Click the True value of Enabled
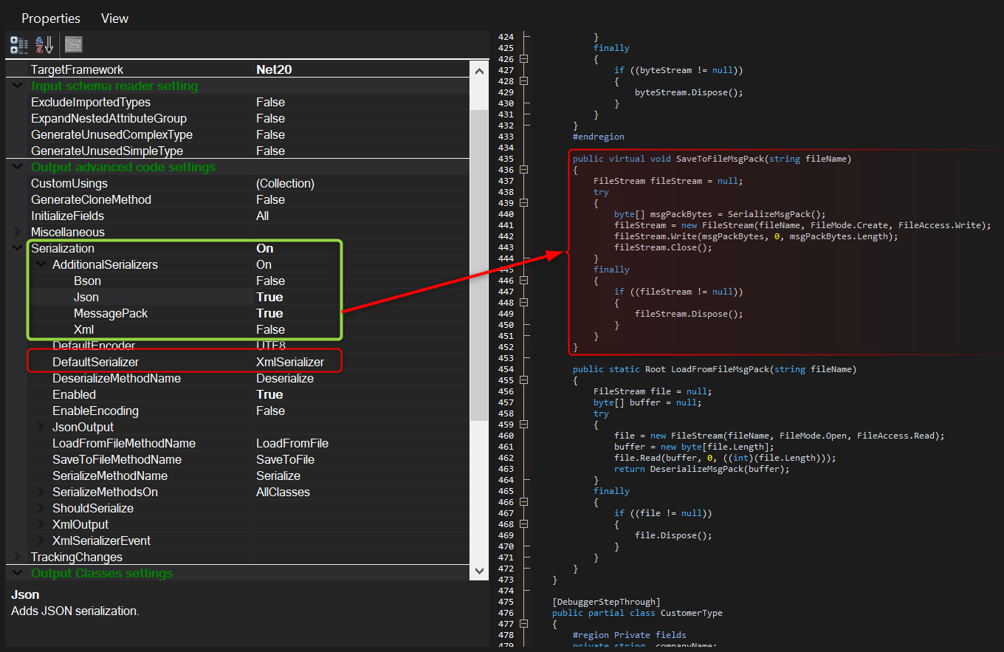The width and height of the screenshot is (1004, 652). click(x=269, y=395)
